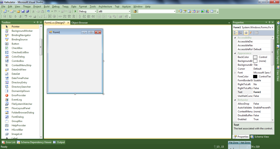The width and height of the screenshot is (280, 149).
Task: Open the Build menu
Action: click(47, 6)
